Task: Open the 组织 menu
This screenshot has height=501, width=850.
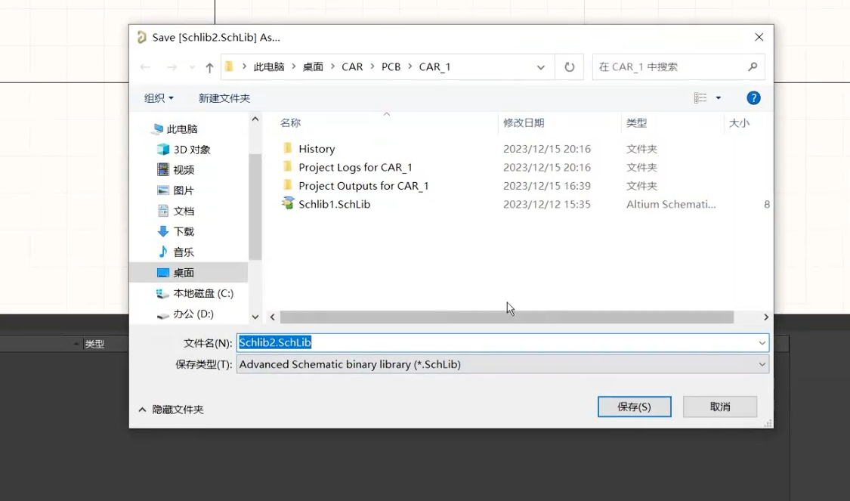Action: (x=159, y=98)
